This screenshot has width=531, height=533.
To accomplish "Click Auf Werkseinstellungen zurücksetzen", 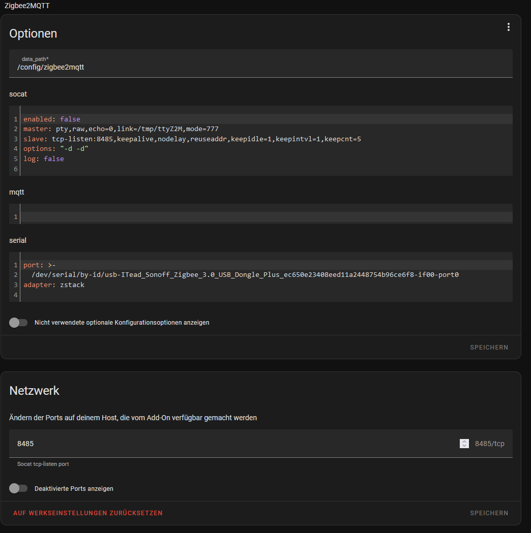I will [88, 513].
